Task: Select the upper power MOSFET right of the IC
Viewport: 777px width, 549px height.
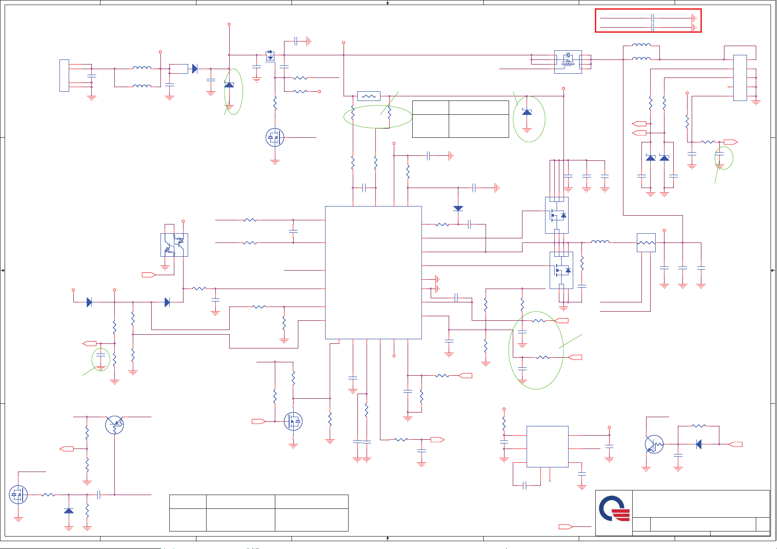Action: pos(557,215)
